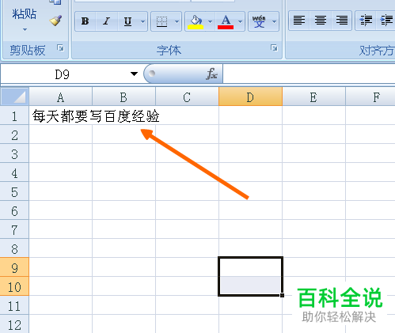
Task: Click the Format Painter brush
Action: (x=55, y=21)
